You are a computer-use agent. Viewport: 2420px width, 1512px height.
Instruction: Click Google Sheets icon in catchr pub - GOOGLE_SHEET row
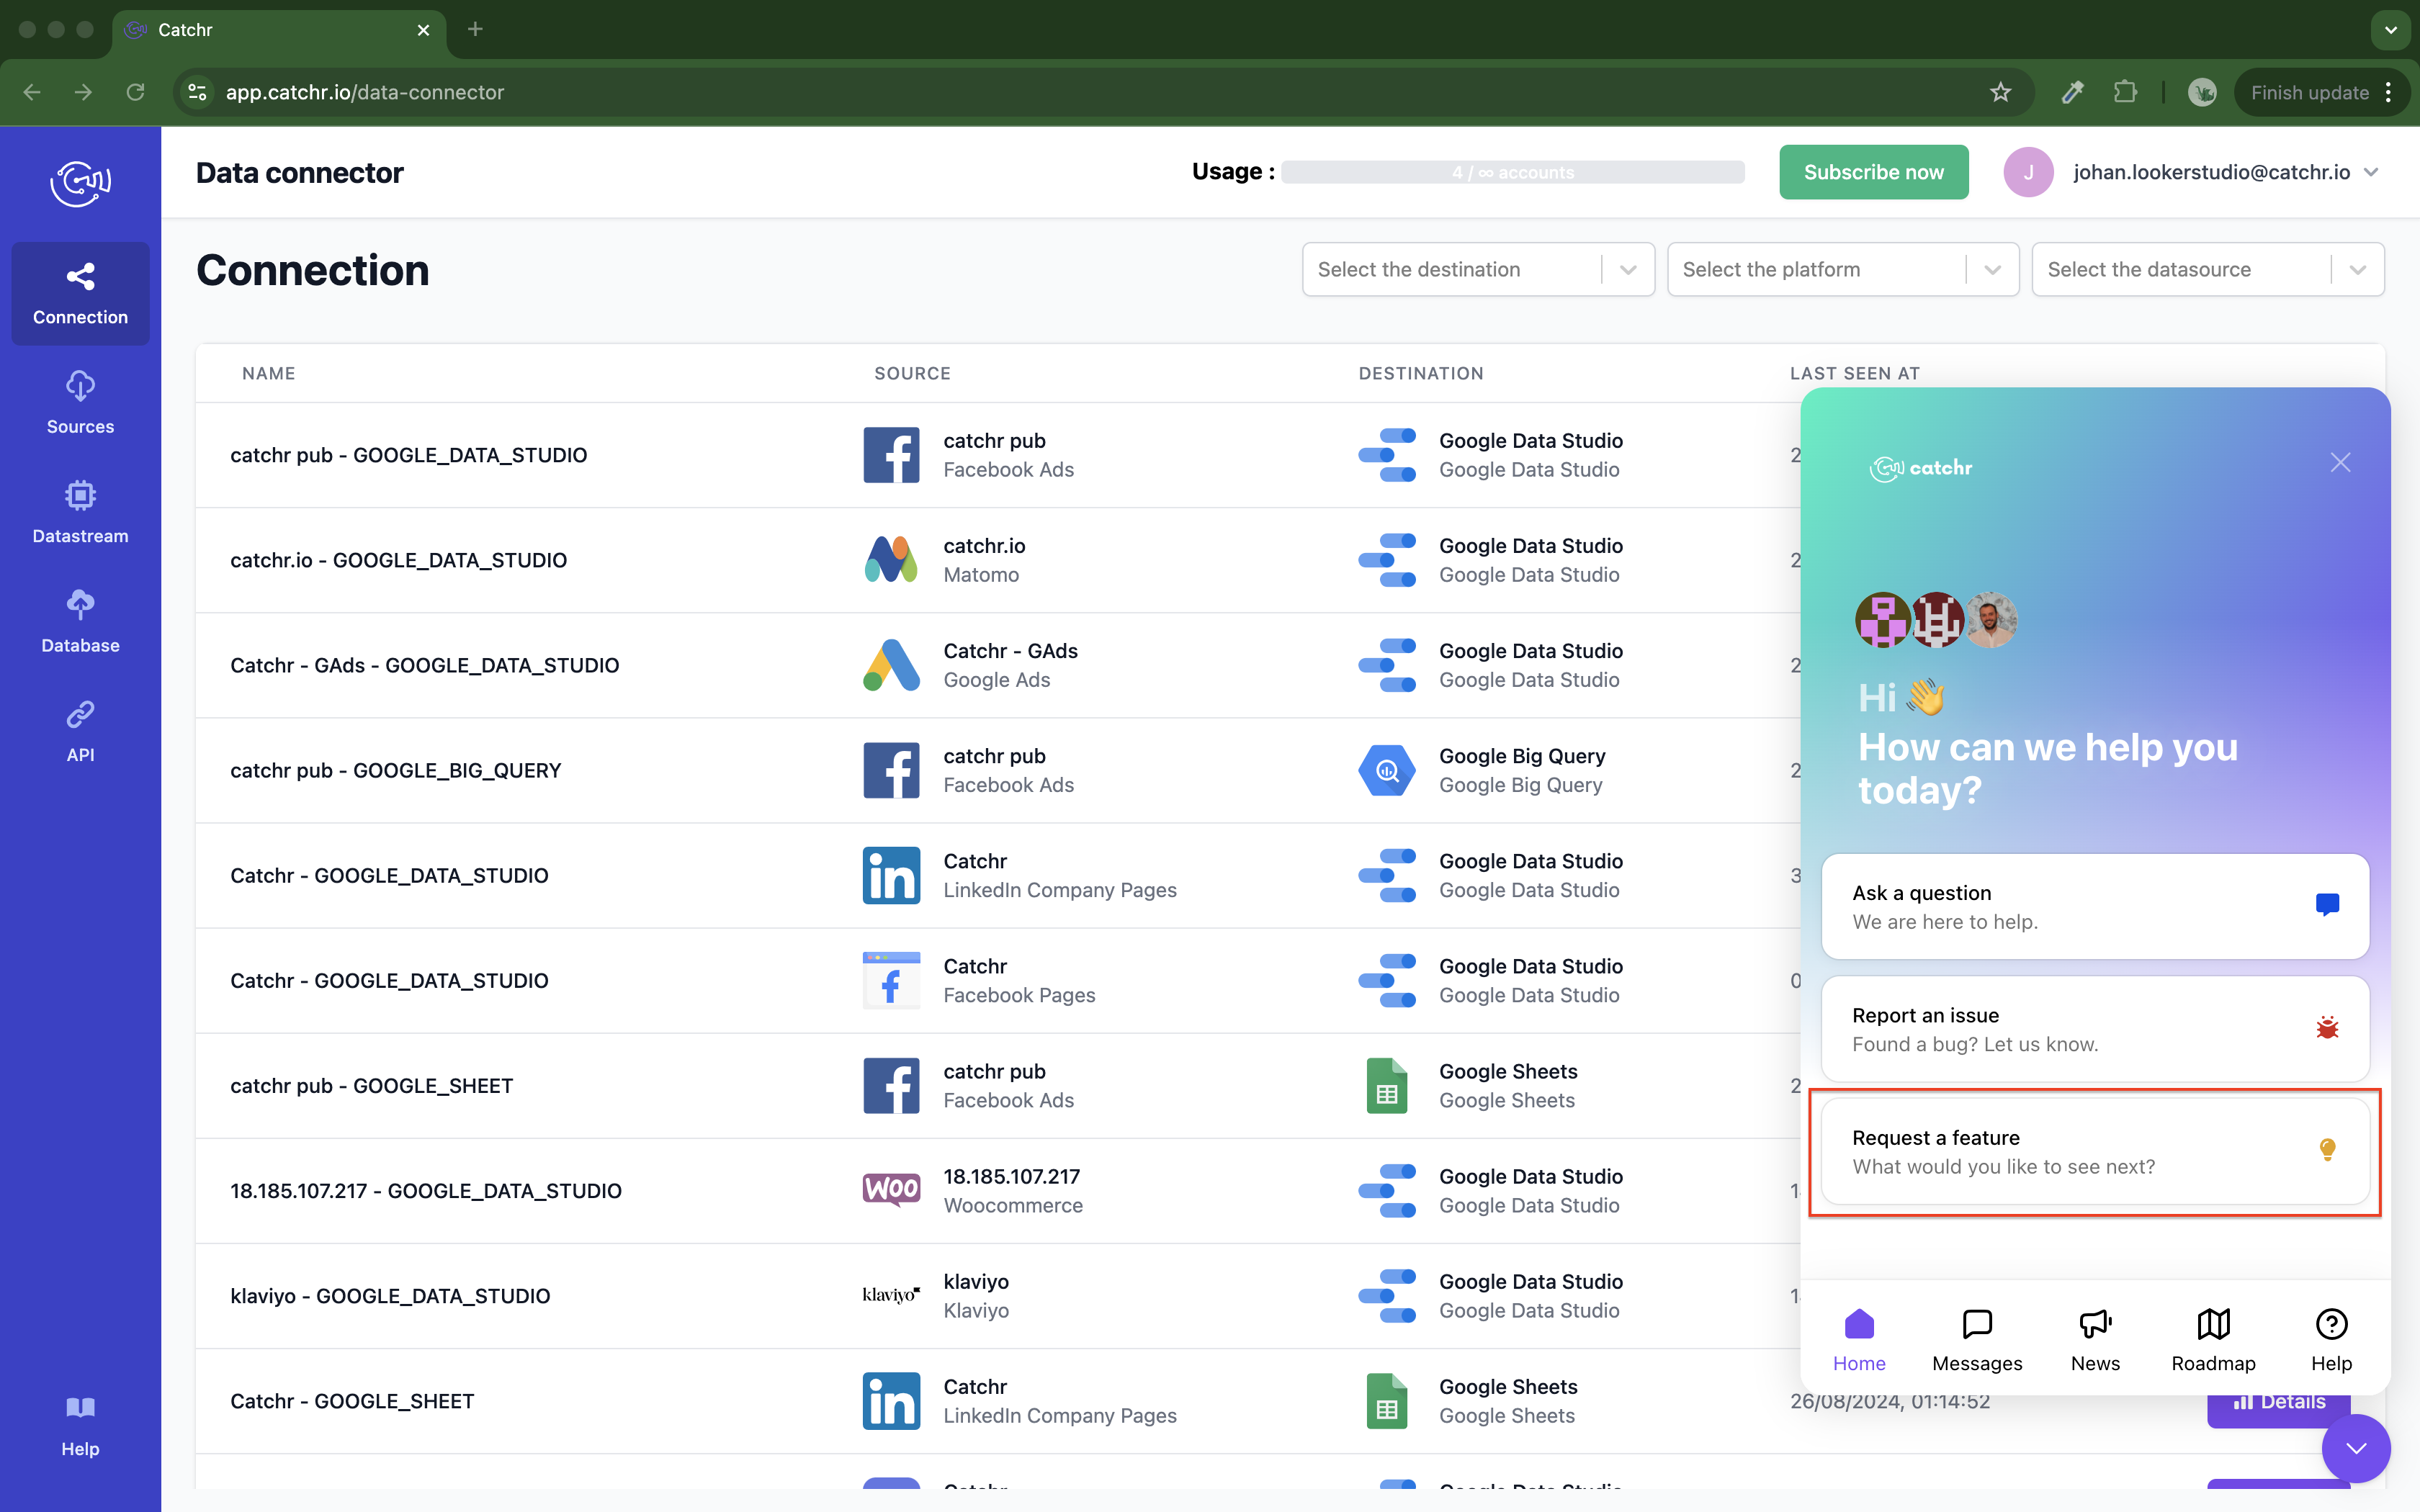(x=1387, y=1085)
